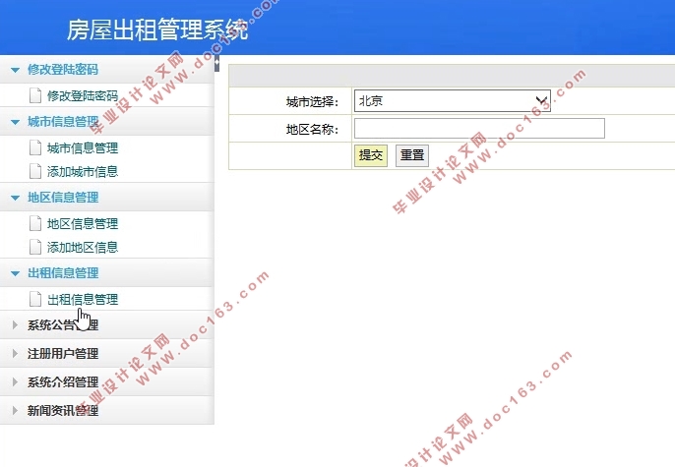Screen dimensions: 675x467
Task: Select the 新闻资讯管理 section header
Action: (106, 410)
